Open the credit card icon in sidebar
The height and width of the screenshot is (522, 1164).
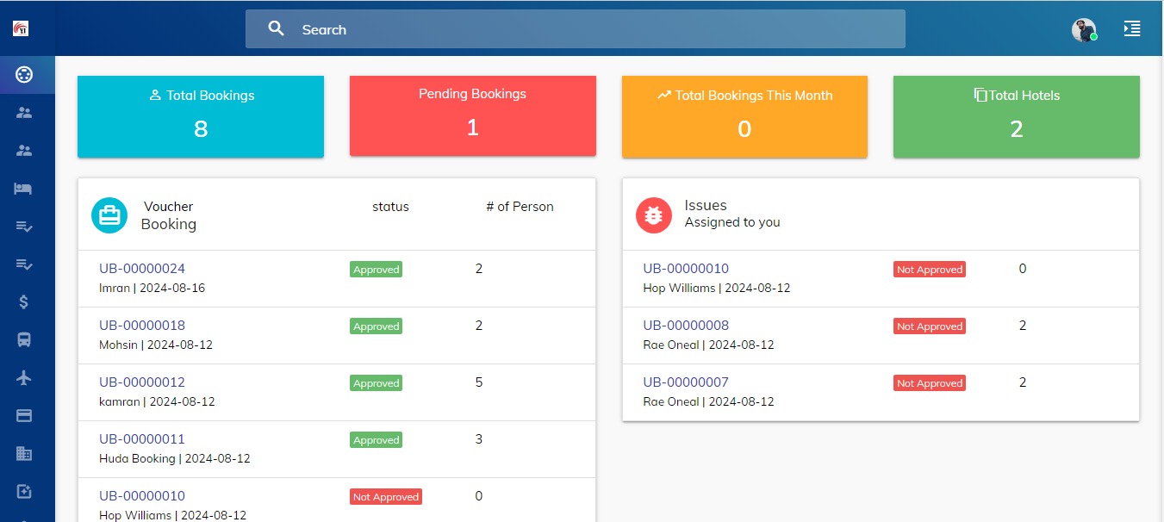(24, 415)
